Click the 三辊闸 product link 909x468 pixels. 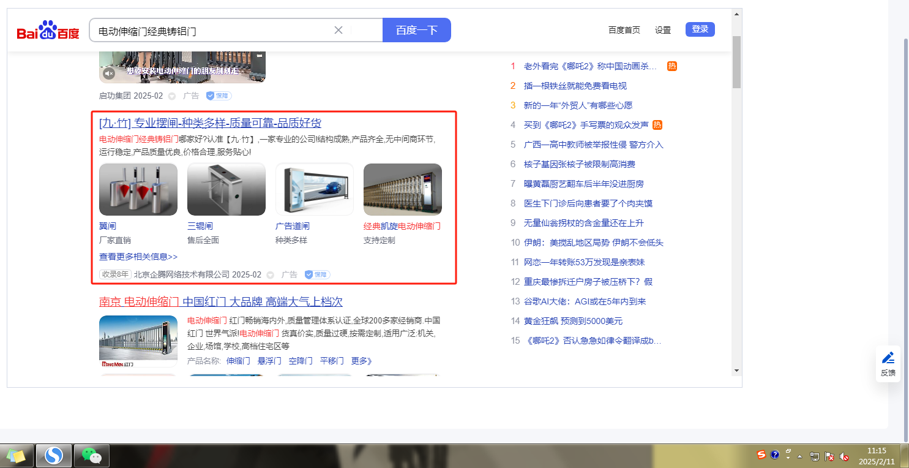[x=200, y=226]
